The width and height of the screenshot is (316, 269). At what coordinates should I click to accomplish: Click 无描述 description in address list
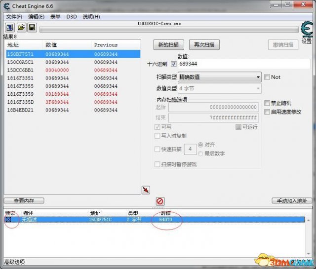(29, 220)
